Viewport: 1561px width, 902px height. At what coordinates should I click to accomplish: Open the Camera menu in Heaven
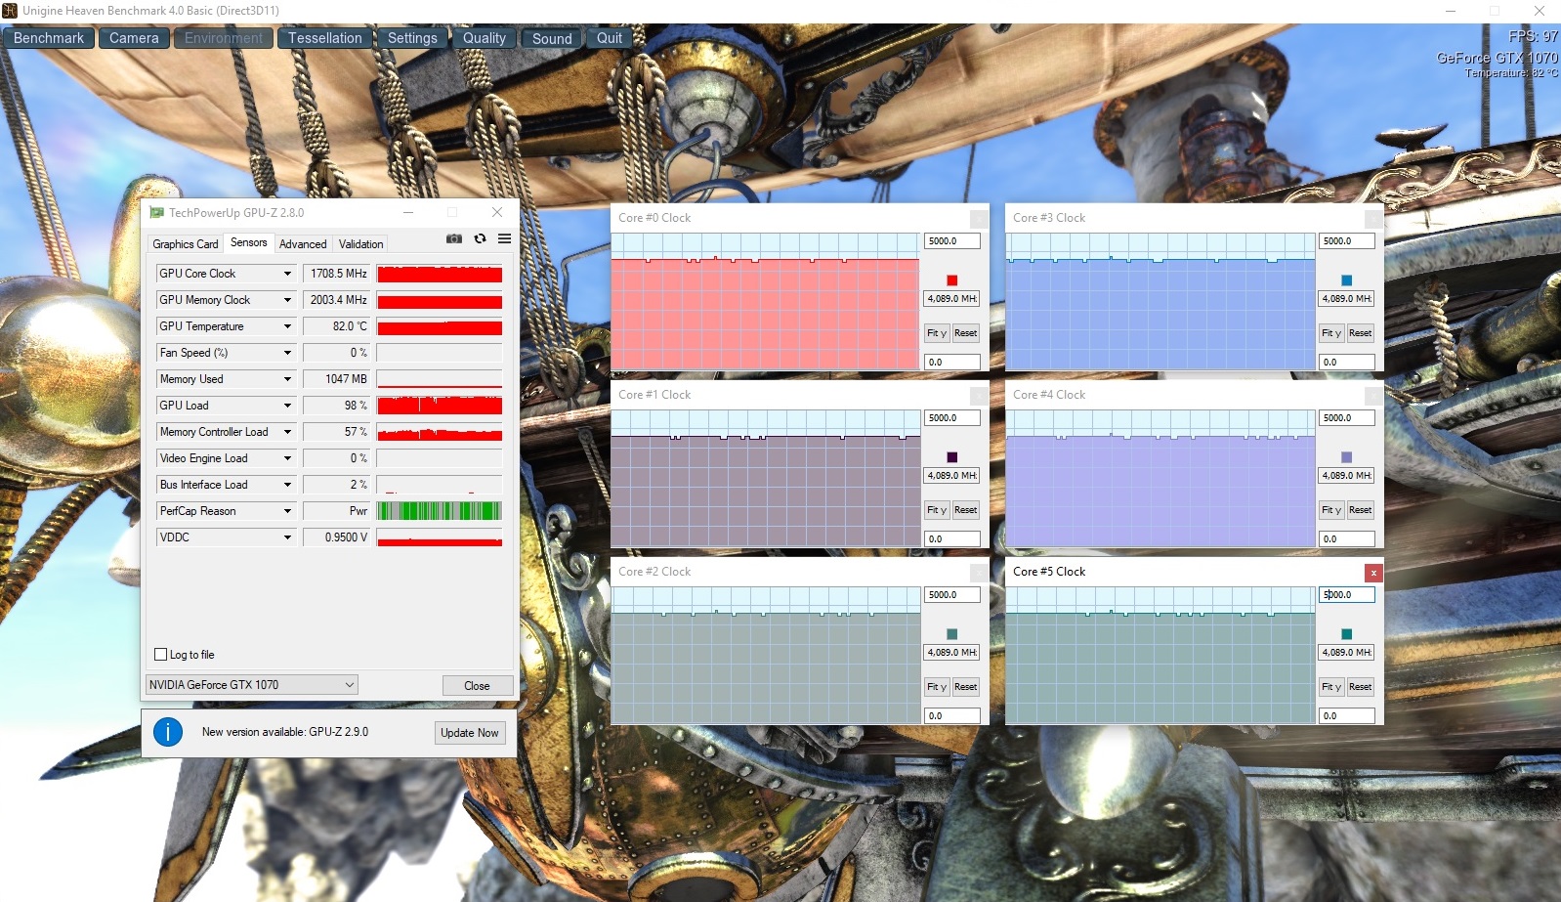134,38
